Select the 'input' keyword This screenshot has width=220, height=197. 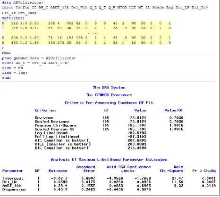8,8
